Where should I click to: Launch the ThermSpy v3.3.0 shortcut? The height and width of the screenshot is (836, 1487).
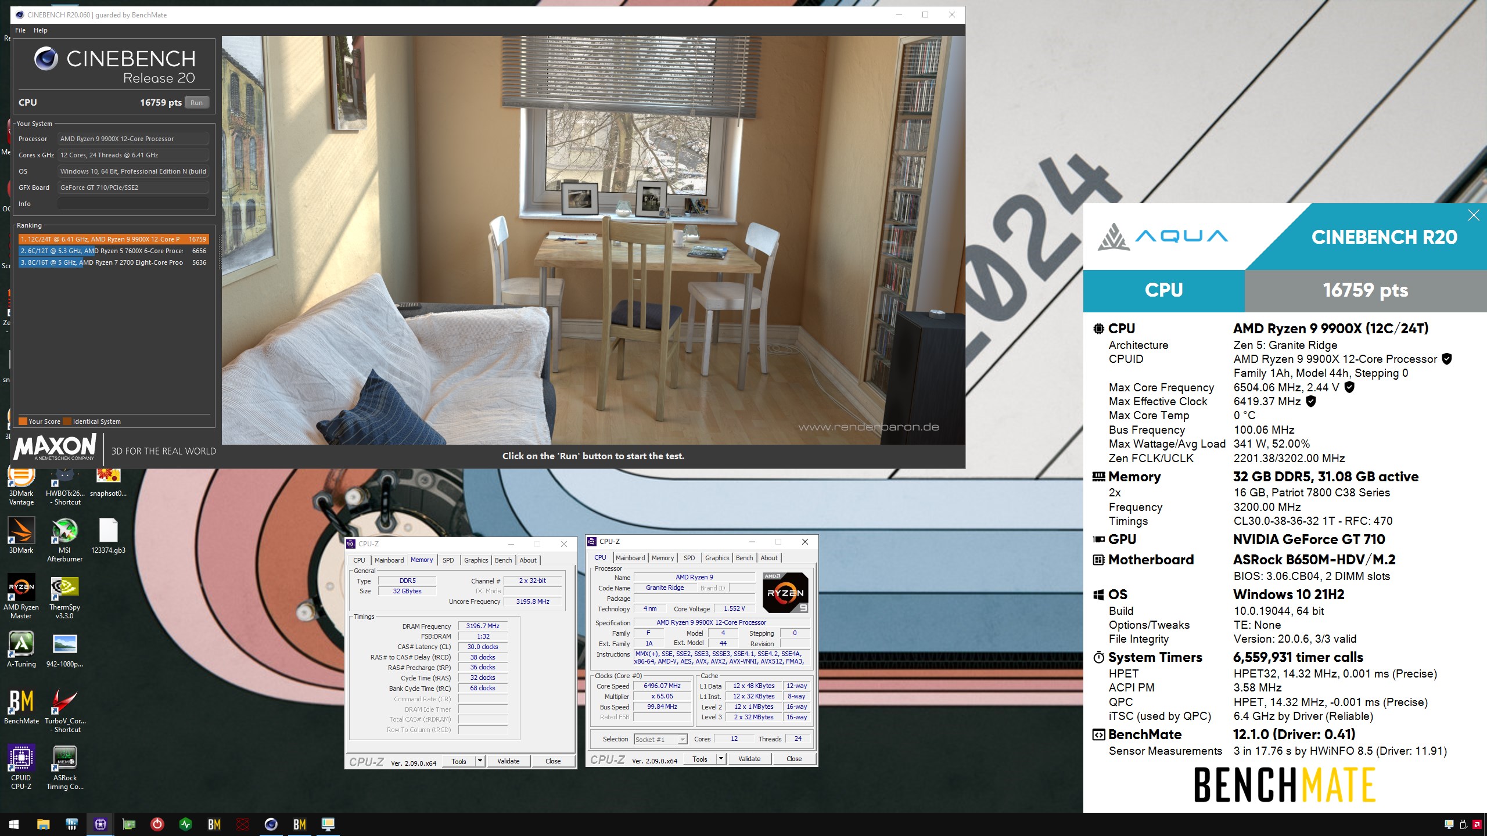[x=64, y=597]
